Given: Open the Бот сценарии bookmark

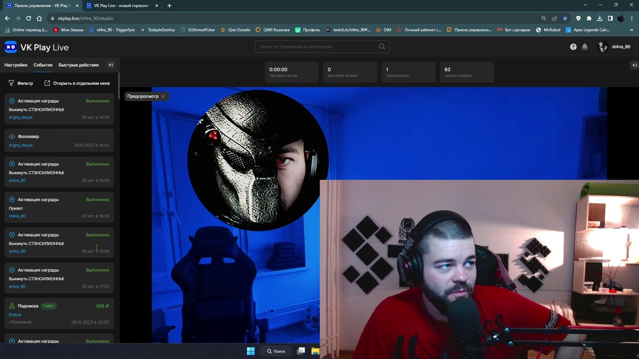Looking at the screenshot, I should 514,30.
